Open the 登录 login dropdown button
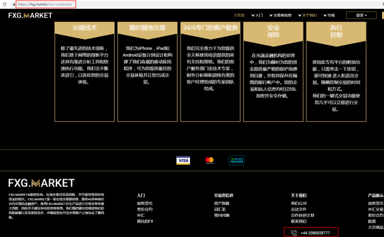The height and width of the screenshot is (237, 384). (361, 15)
